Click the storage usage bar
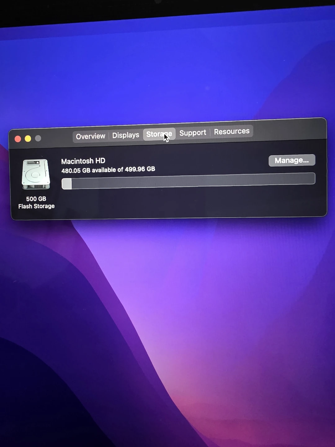This screenshot has width=335, height=447. point(188,181)
